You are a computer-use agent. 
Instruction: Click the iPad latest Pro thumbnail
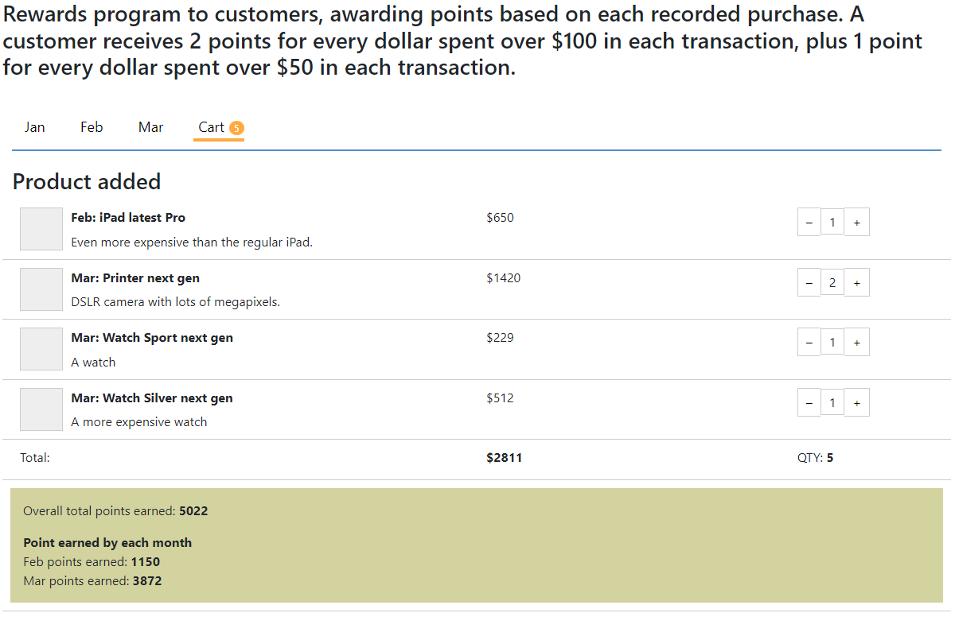click(x=41, y=229)
